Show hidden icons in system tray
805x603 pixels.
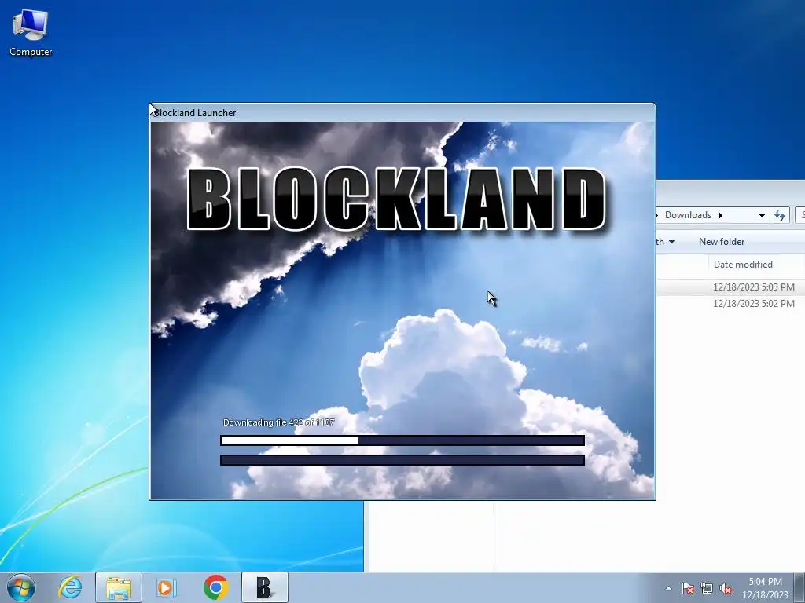click(668, 589)
